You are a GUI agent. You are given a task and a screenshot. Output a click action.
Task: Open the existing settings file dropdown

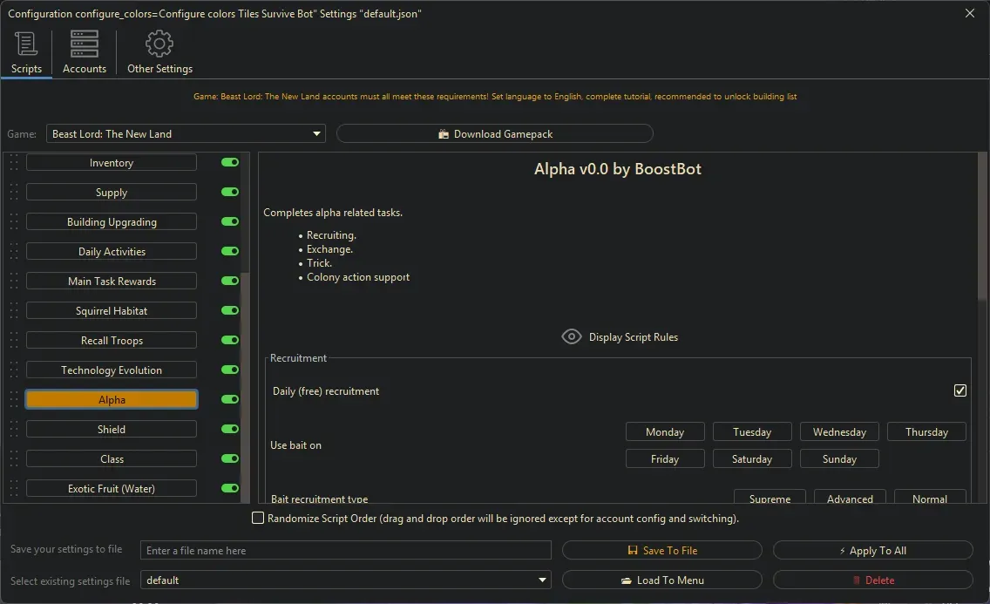tap(543, 580)
